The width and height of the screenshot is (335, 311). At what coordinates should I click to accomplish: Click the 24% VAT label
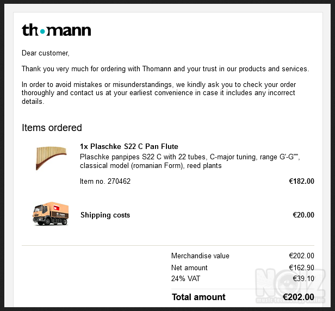(x=185, y=278)
